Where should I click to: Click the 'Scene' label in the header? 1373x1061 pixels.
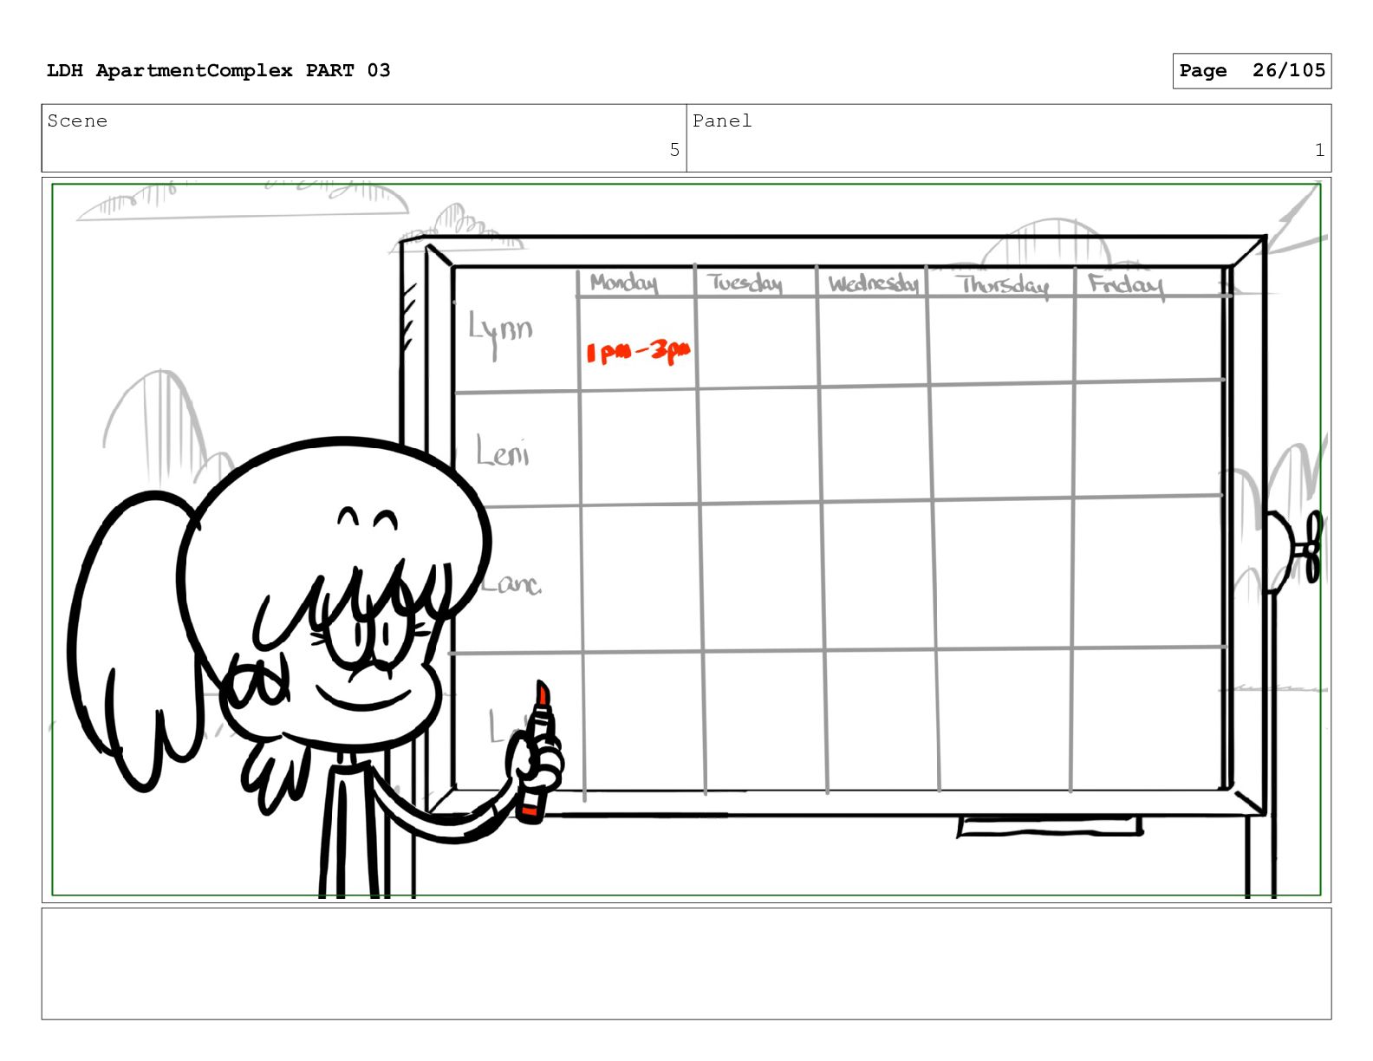pyautogui.click(x=77, y=121)
